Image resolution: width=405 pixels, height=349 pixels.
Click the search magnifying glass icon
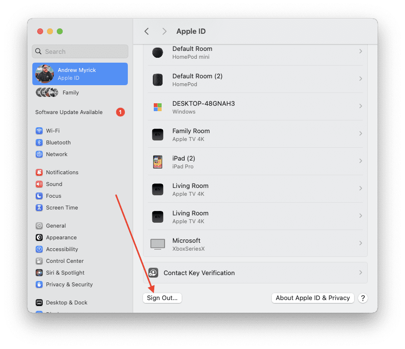click(38, 51)
